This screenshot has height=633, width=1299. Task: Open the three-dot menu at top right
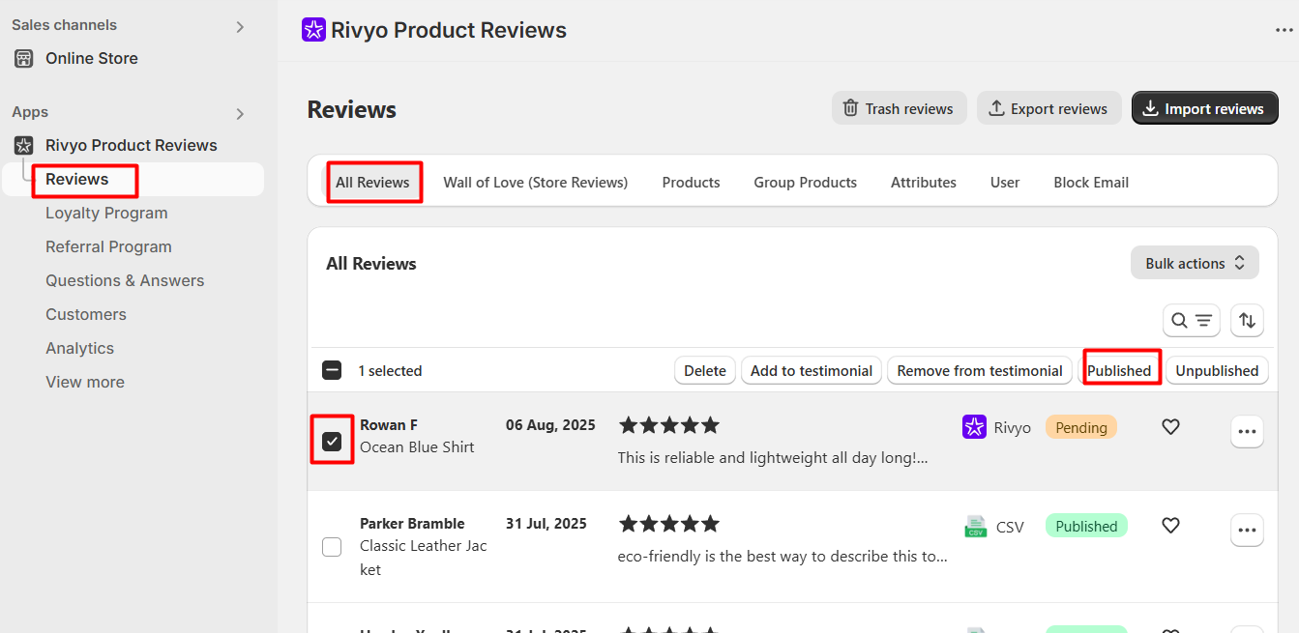tap(1284, 30)
